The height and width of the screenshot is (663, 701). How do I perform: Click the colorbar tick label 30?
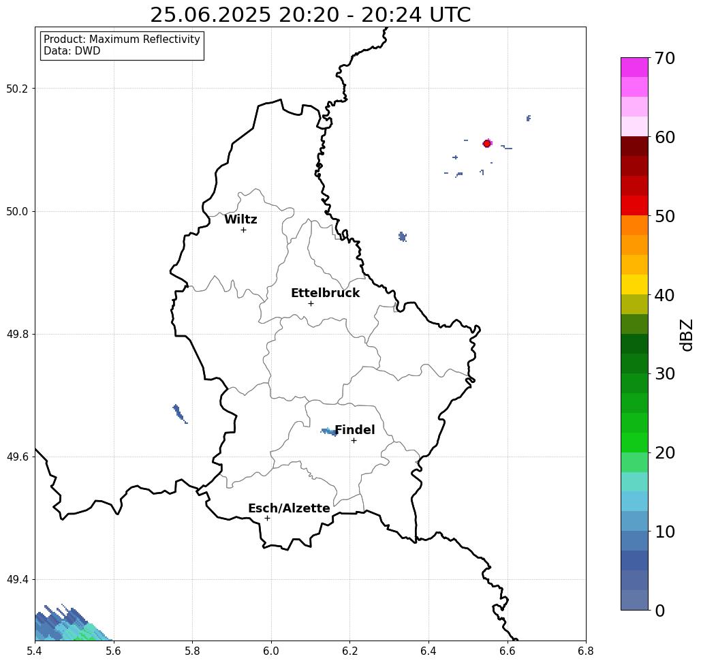point(665,374)
